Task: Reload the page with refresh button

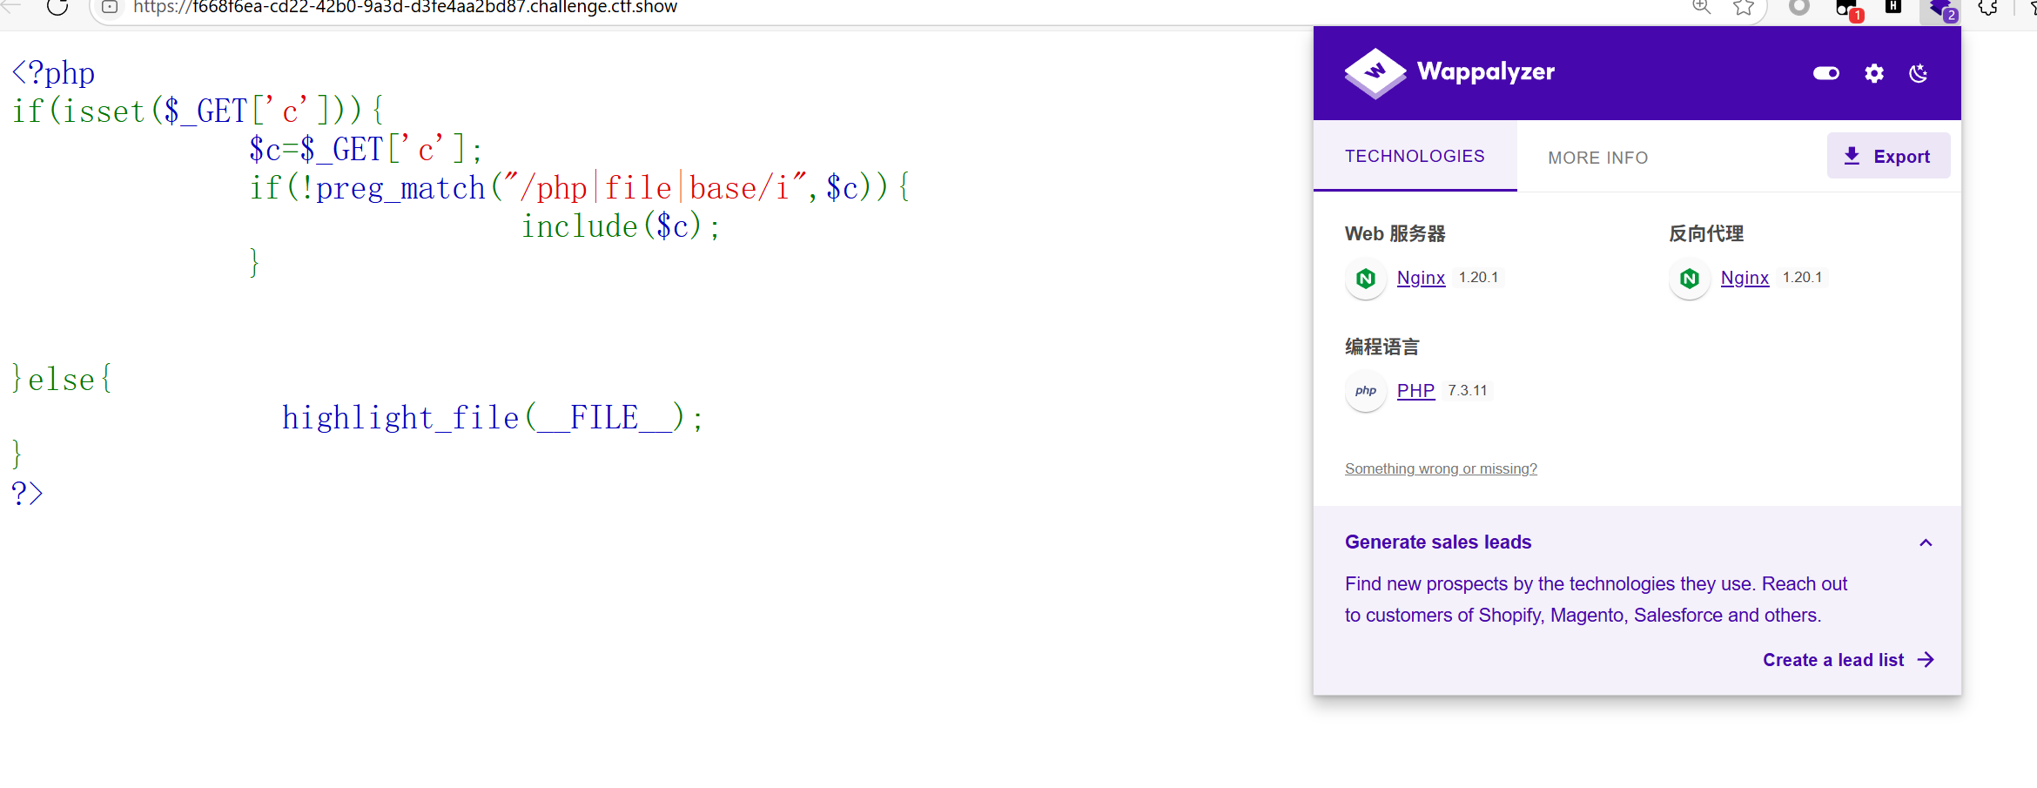Action: [57, 7]
